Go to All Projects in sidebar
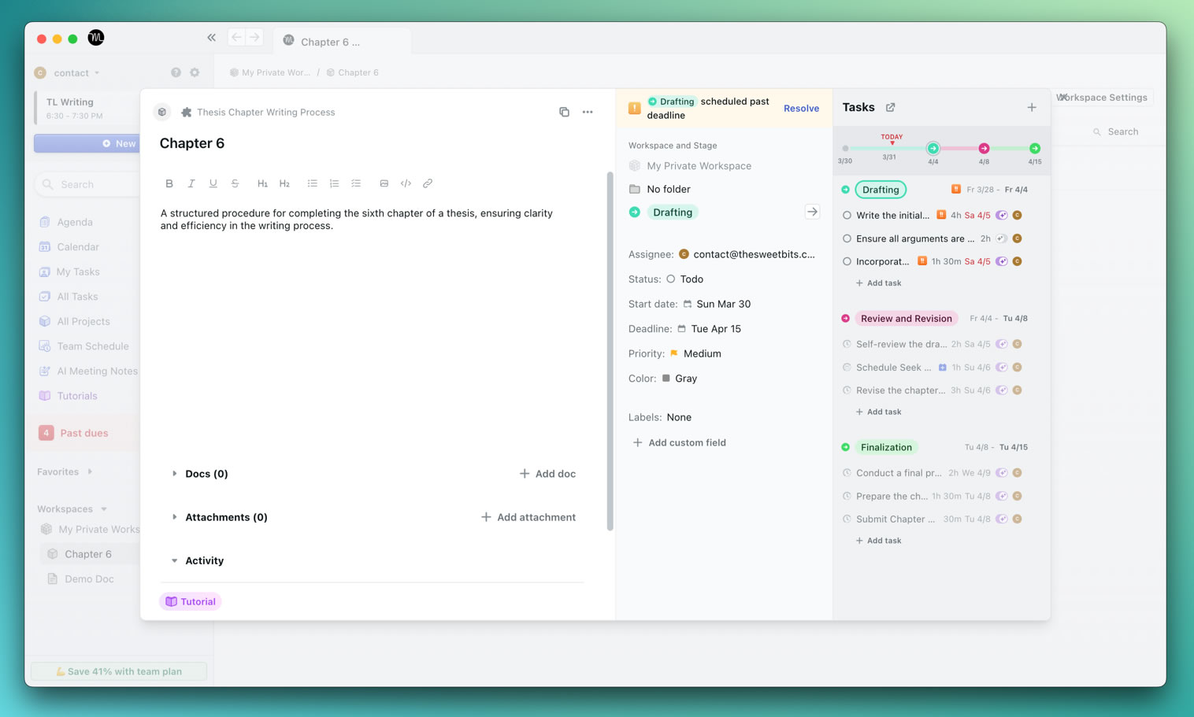Viewport: 1194px width, 717px height. [x=83, y=321]
